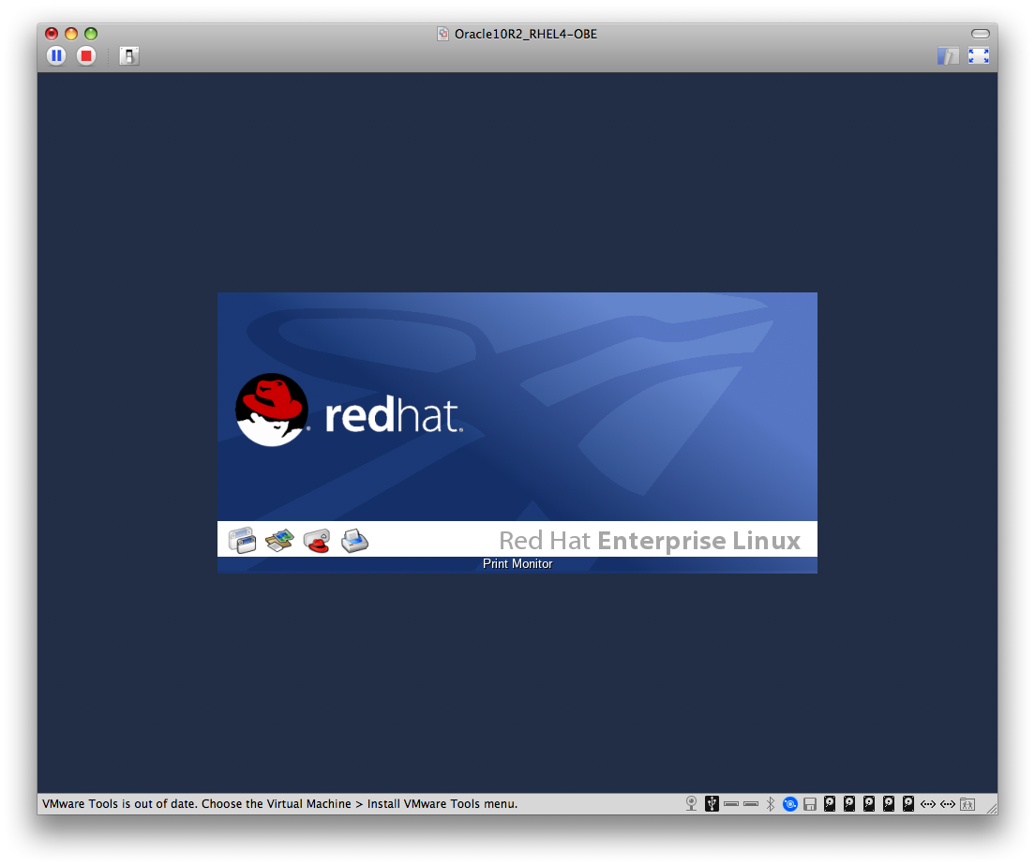Click the middle (third) hard disk icon

tap(869, 803)
